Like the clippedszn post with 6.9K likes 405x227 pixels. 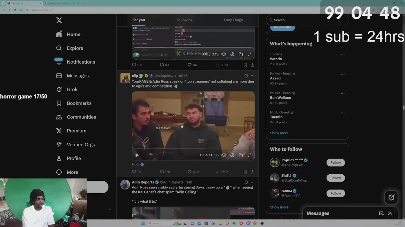click(193, 172)
